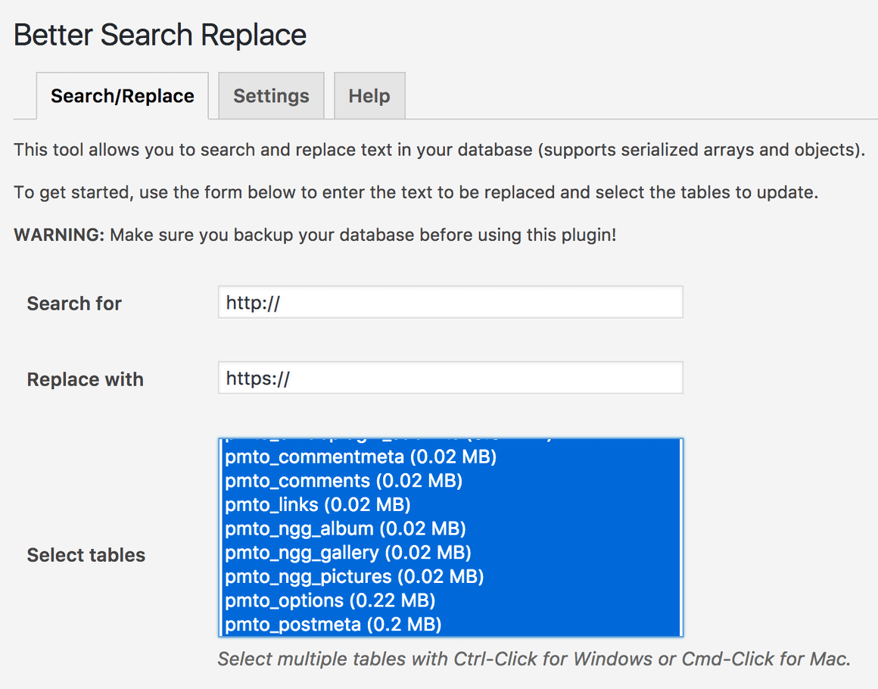Pick pmto_links from the tables list
The image size is (878, 689).
pos(318,504)
